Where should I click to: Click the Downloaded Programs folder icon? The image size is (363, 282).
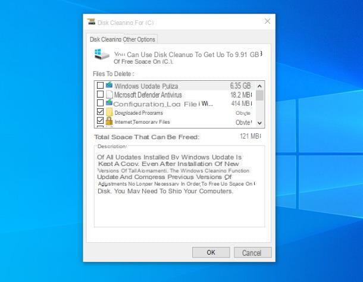click(109, 112)
